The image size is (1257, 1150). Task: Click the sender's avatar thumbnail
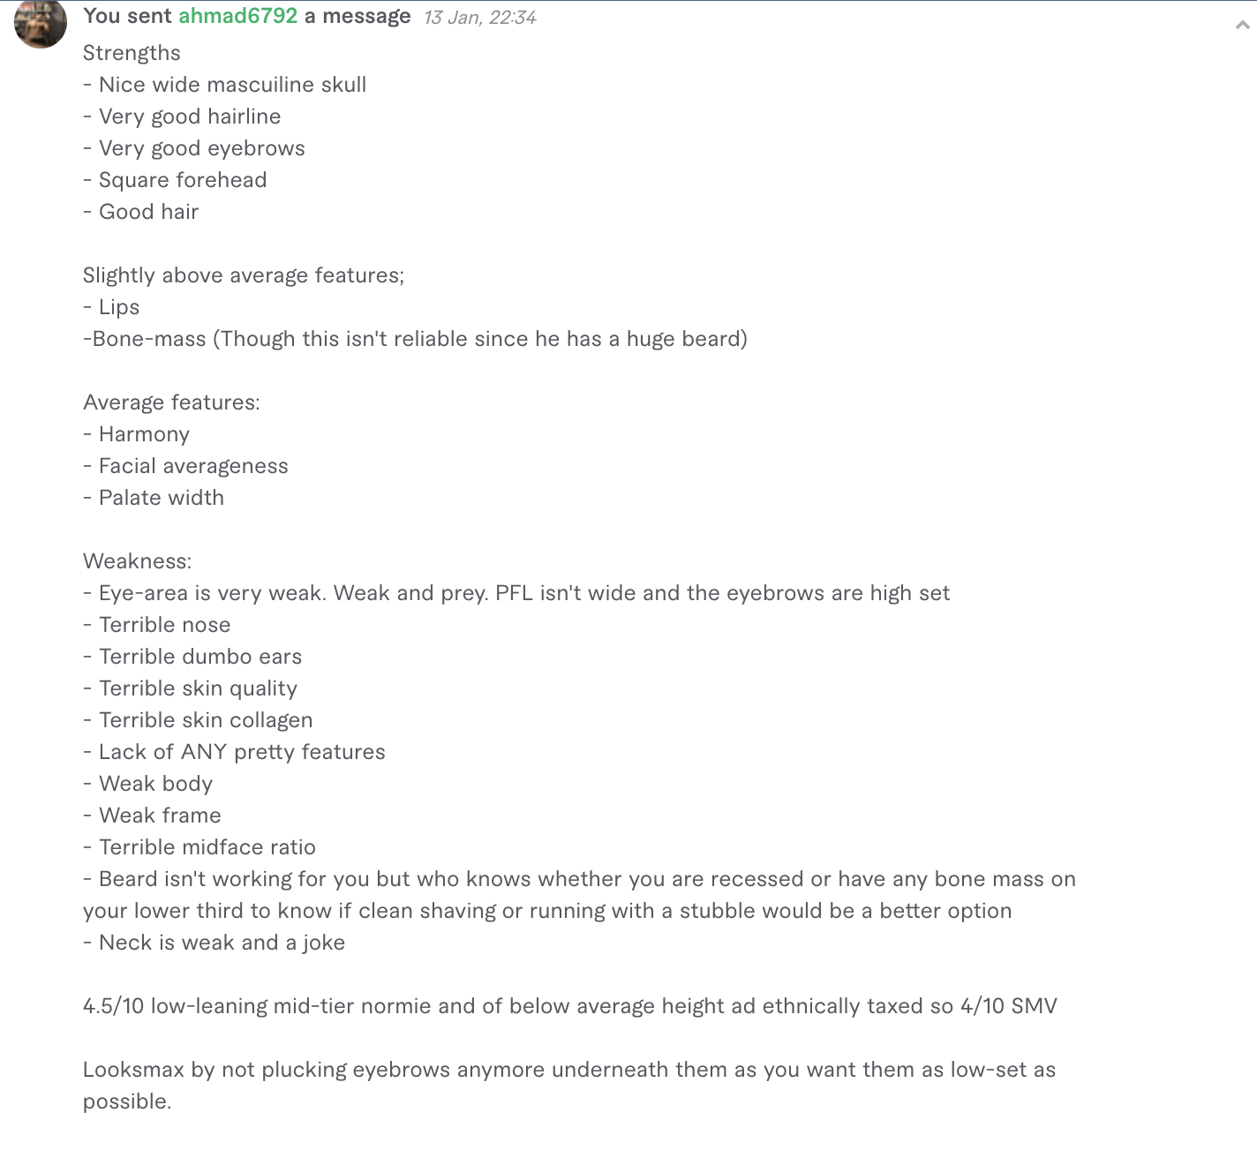point(41,22)
